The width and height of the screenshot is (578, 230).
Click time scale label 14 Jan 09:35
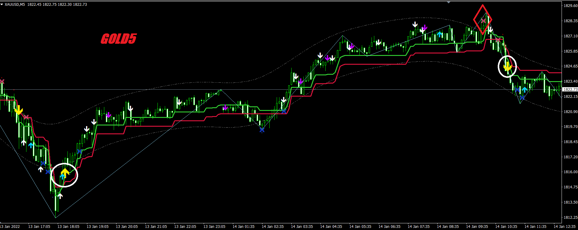pos(477,227)
